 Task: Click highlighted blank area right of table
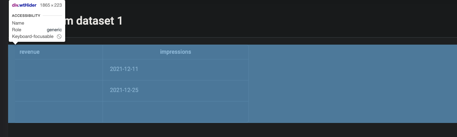(x=352, y=84)
